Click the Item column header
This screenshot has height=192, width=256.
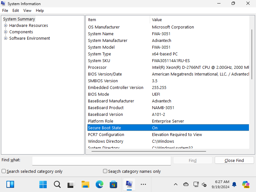click(118, 20)
